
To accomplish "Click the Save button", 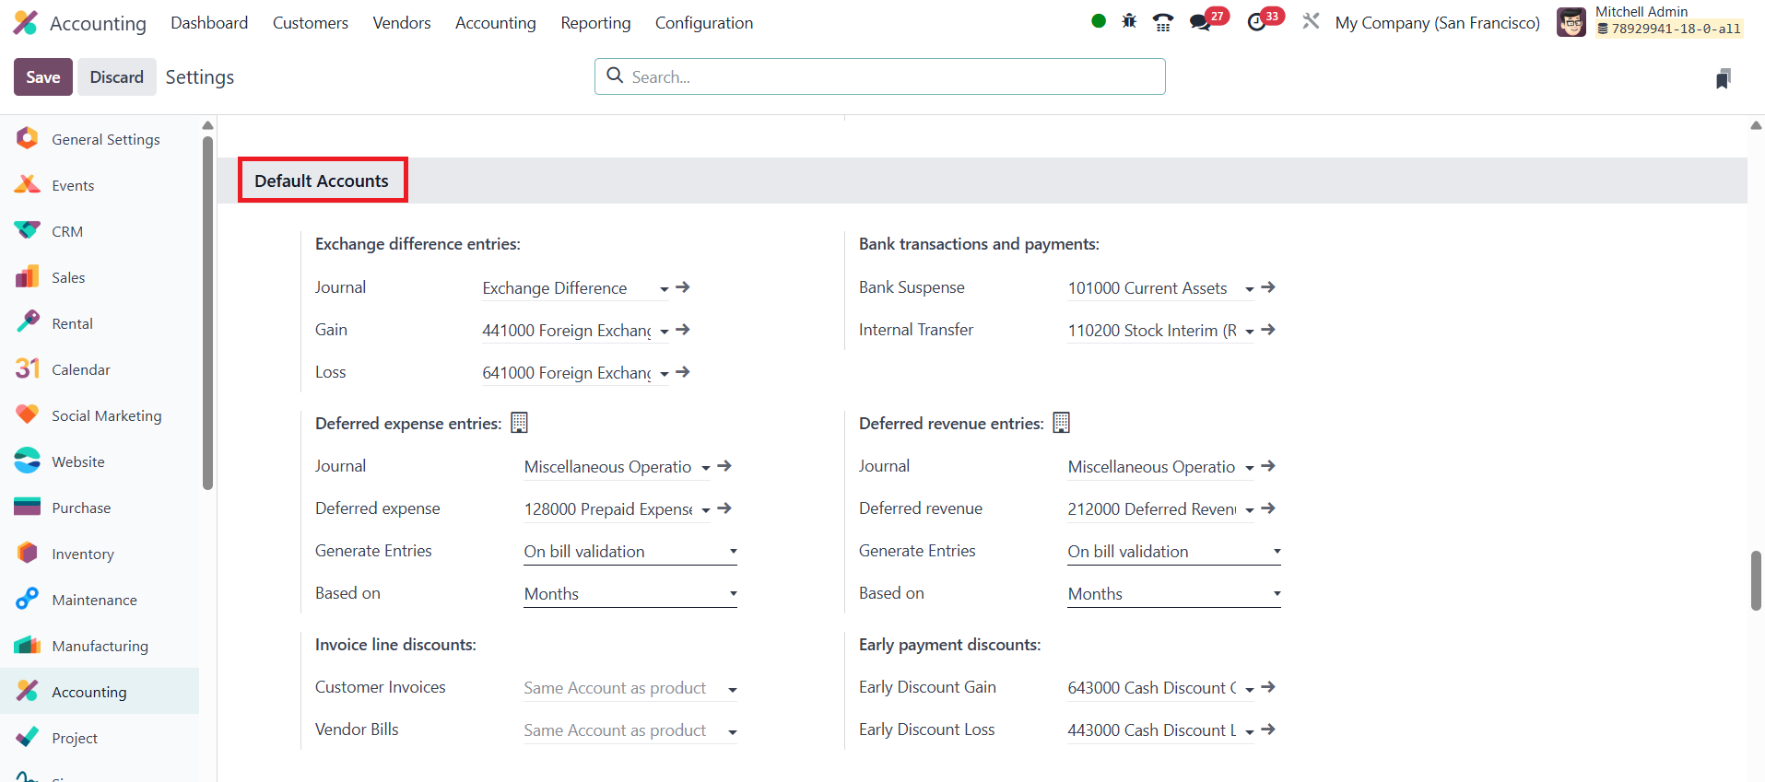I will click(x=42, y=77).
